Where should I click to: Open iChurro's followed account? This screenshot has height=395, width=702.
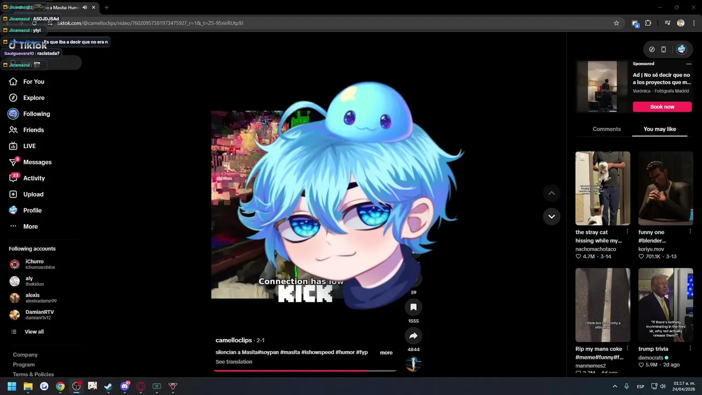pyautogui.click(x=34, y=264)
